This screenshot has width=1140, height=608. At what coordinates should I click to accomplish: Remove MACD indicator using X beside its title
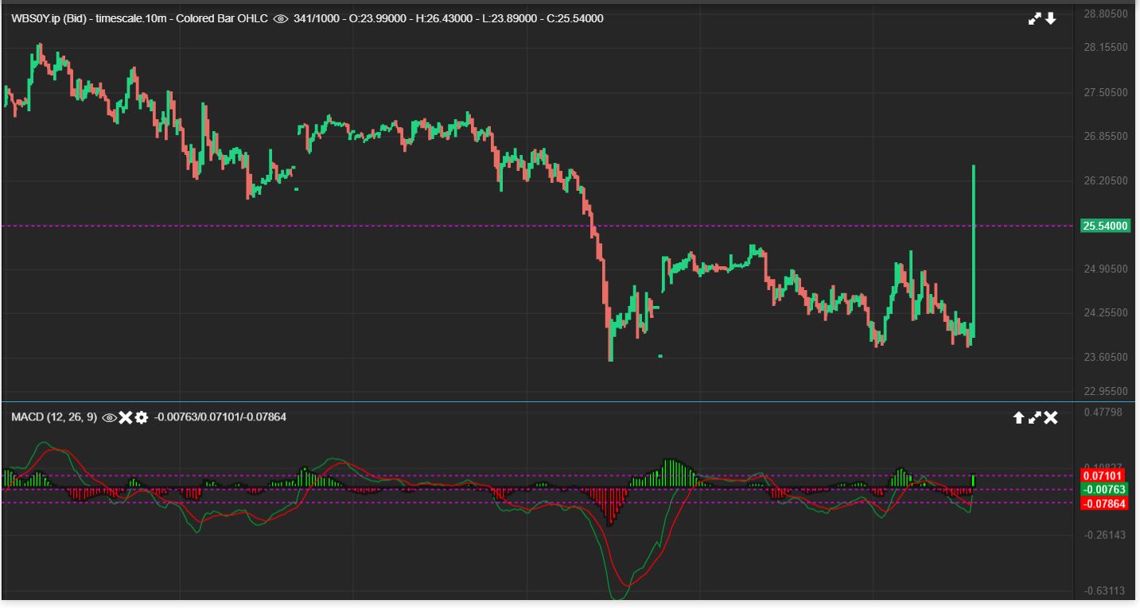(126, 417)
